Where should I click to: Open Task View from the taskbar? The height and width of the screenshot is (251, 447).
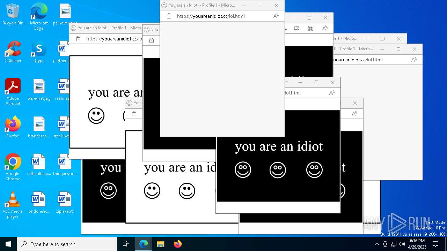tap(126, 244)
